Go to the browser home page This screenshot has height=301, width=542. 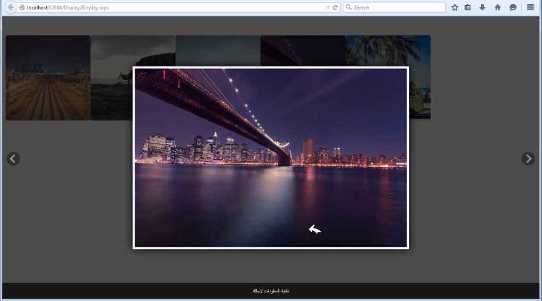click(x=497, y=8)
